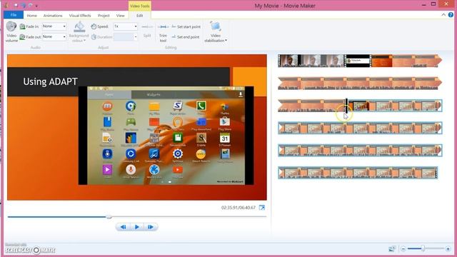This screenshot has width=457, height=257.
Task: Select the clip in the last storyboard row
Action: pos(358,173)
